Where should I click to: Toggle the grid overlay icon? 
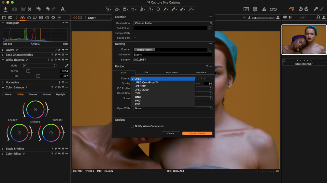point(255,9)
